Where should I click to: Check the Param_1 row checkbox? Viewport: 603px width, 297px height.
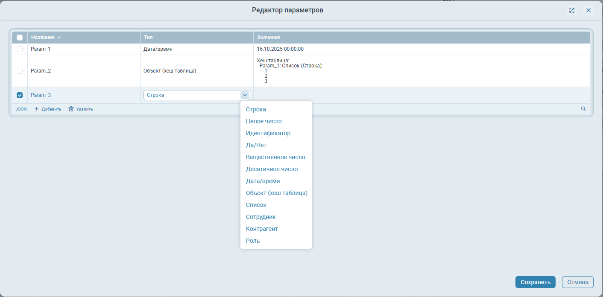click(20, 49)
